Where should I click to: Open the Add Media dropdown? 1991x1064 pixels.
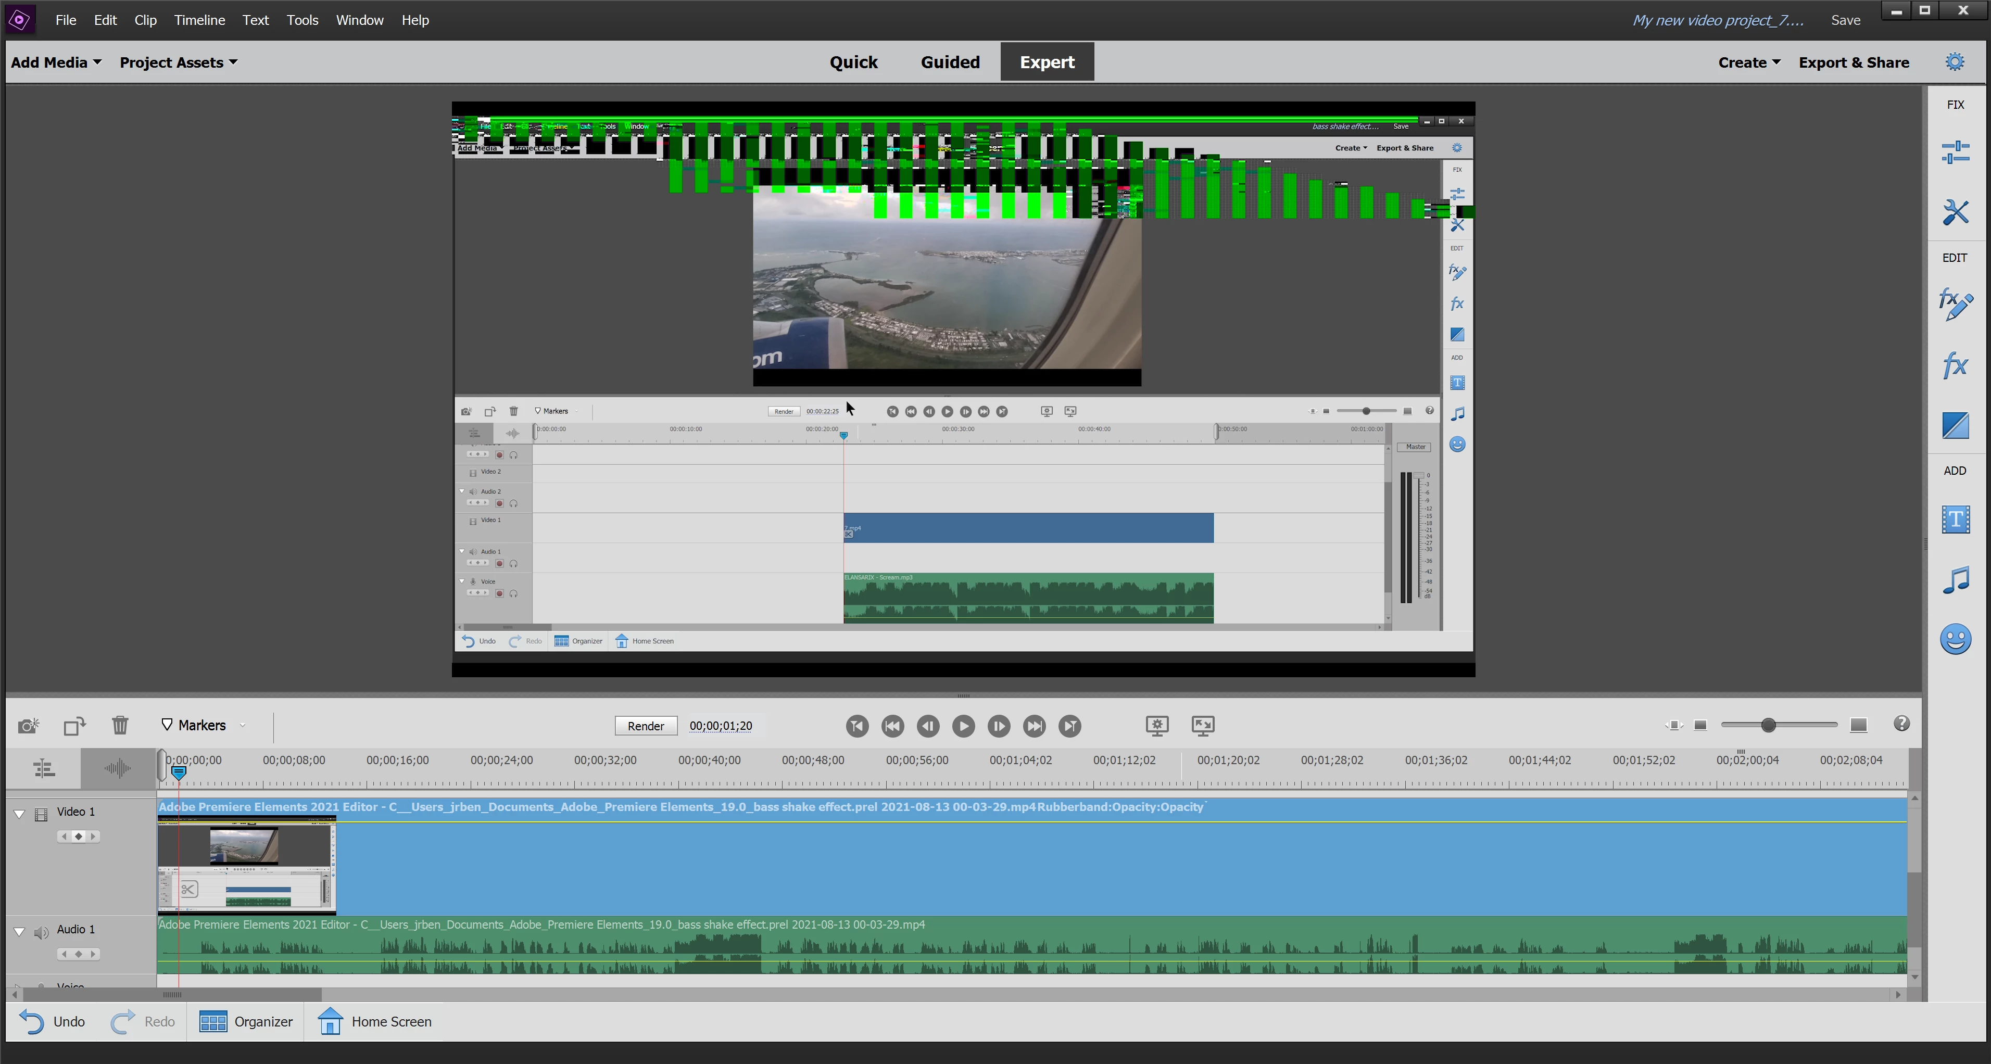tap(56, 62)
